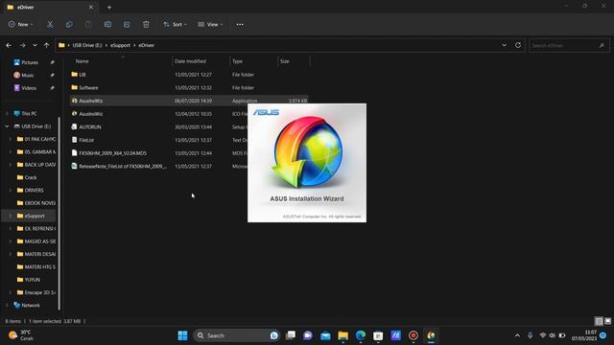Click the search magnifier icon in eDriver box
The image size is (614, 345).
[x=602, y=45]
